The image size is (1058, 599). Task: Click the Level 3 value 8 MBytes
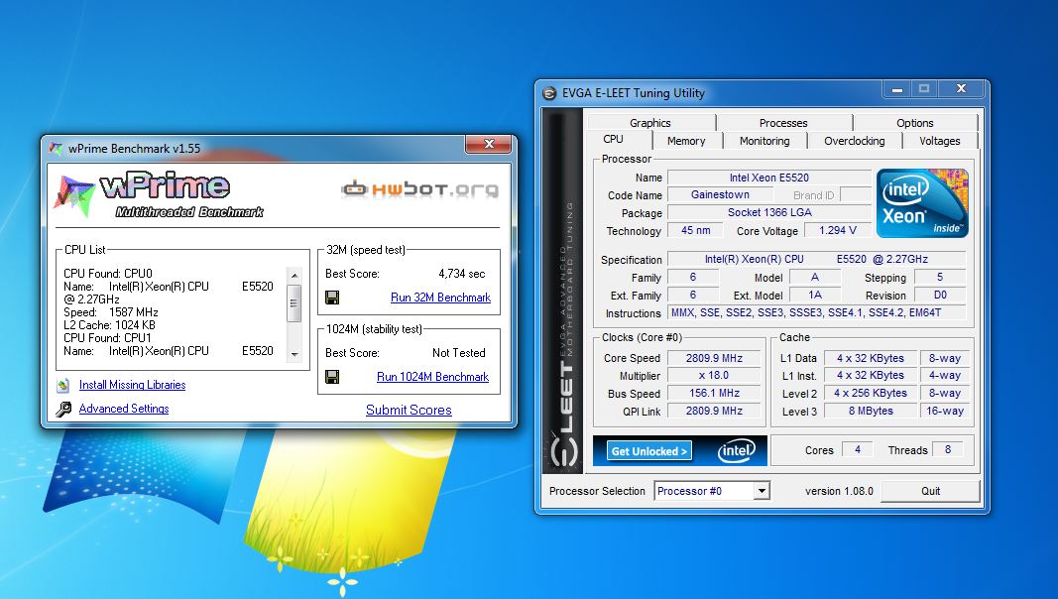click(871, 411)
